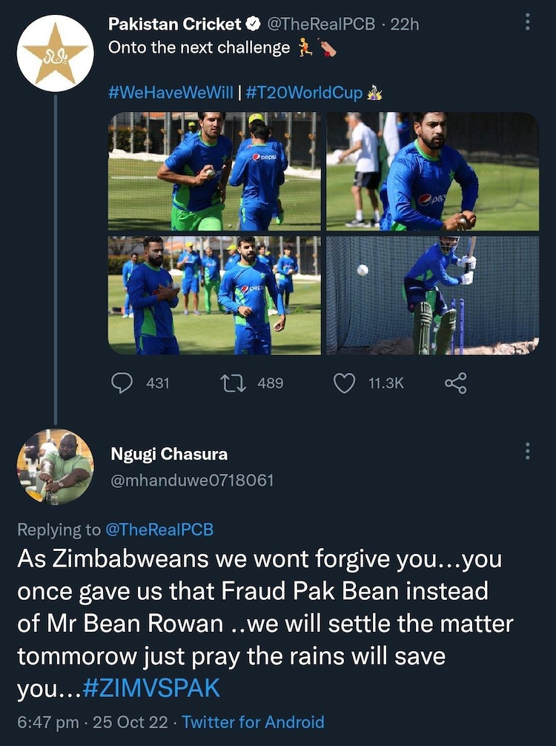Open Pakistan Cricket profile avatar
Screen dimensions: 556x746
pos(55,53)
